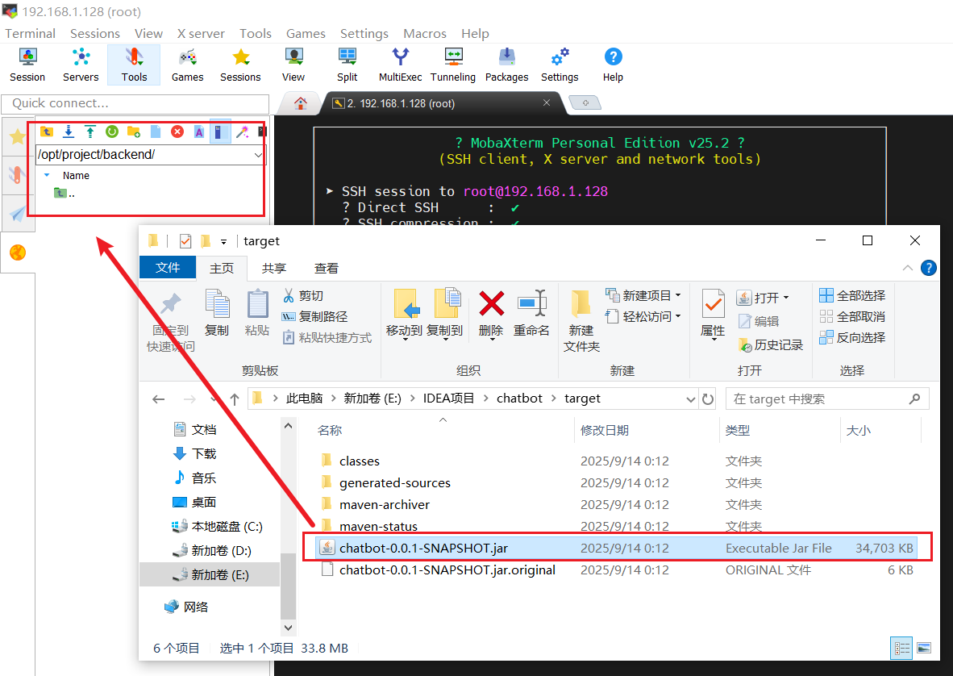This screenshot has height=676, width=953.
Task: Click 历史记录 history button
Action: tap(771, 344)
